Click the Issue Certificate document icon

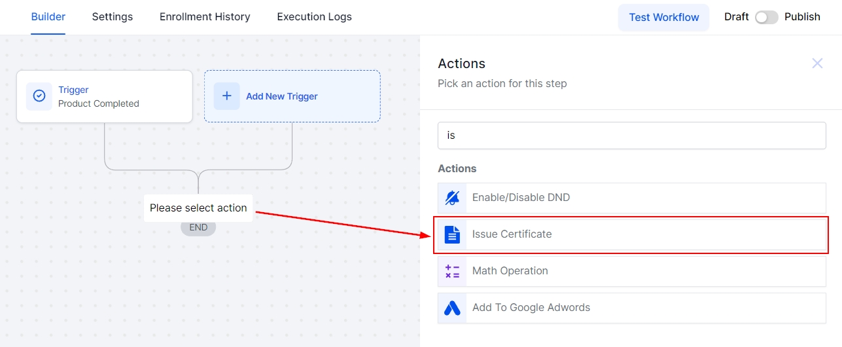[x=452, y=234]
